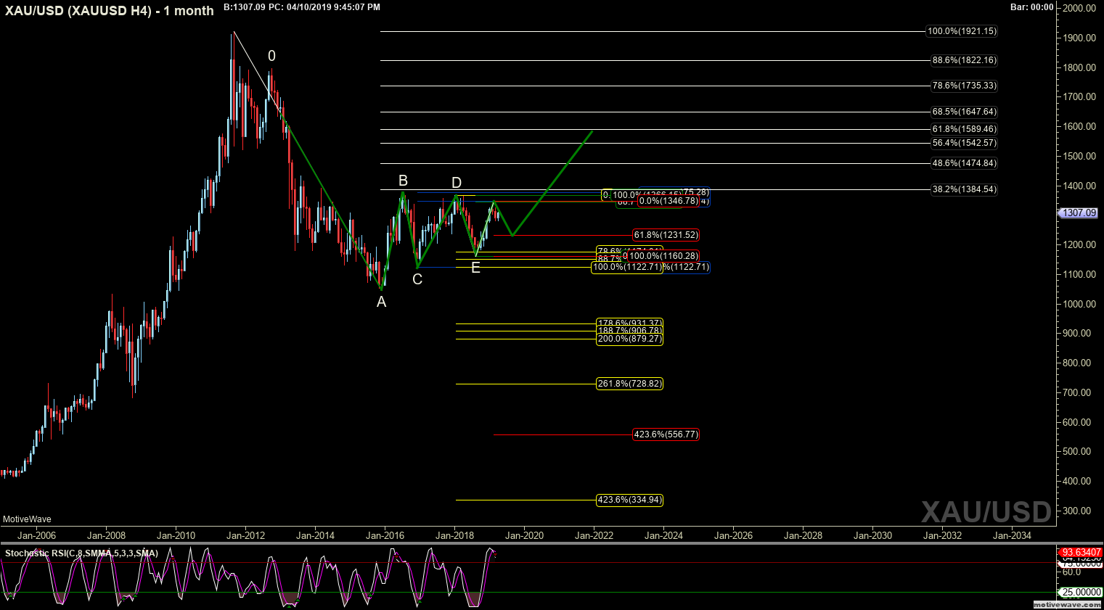Click wave label E on the chart
This screenshot has height=610, width=1104.
coord(475,268)
